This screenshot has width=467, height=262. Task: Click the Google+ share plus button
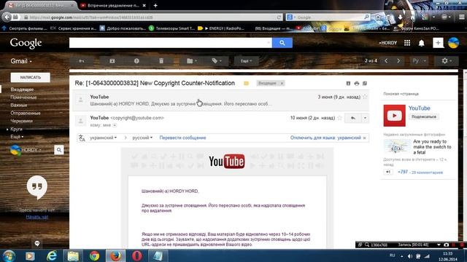click(438, 43)
